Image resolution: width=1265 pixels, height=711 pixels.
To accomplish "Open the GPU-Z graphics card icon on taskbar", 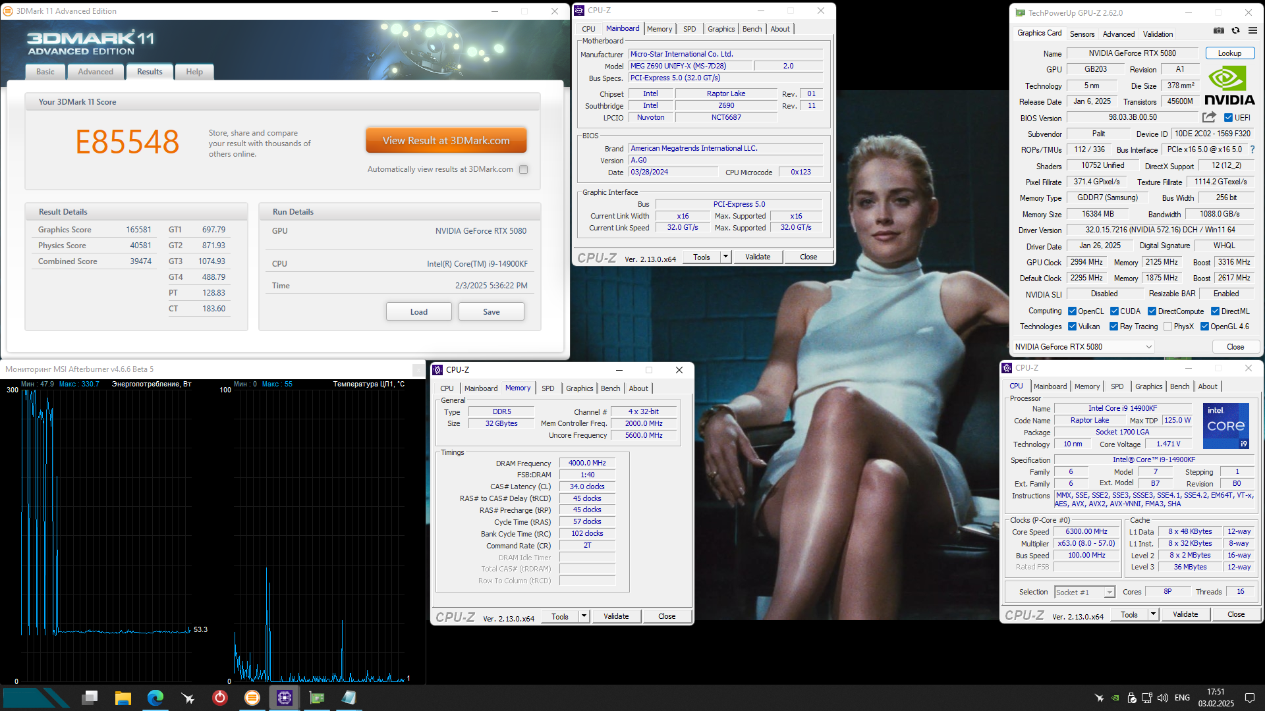I will [317, 698].
